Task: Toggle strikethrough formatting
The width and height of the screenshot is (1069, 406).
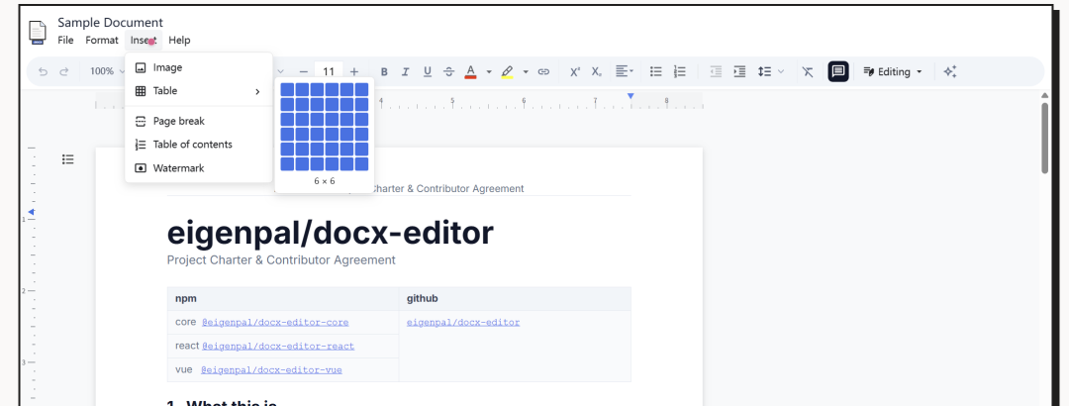Action: coord(448,71)
